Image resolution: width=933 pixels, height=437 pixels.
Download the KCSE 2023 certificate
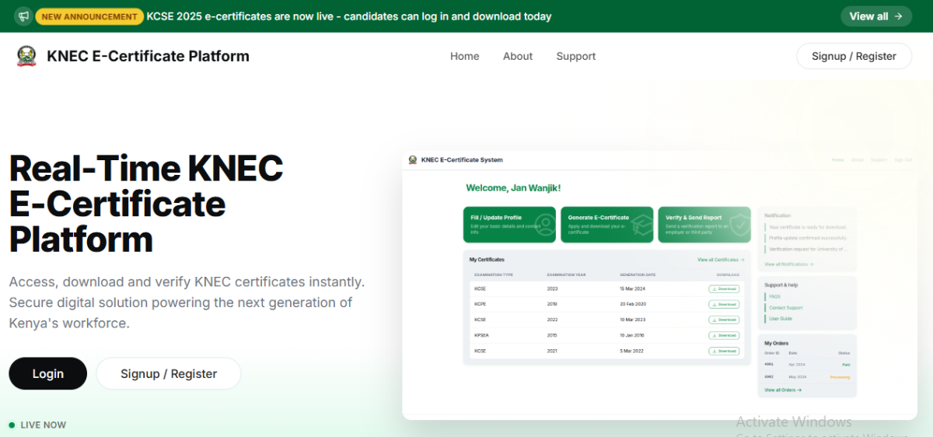(x=724, y=288)
